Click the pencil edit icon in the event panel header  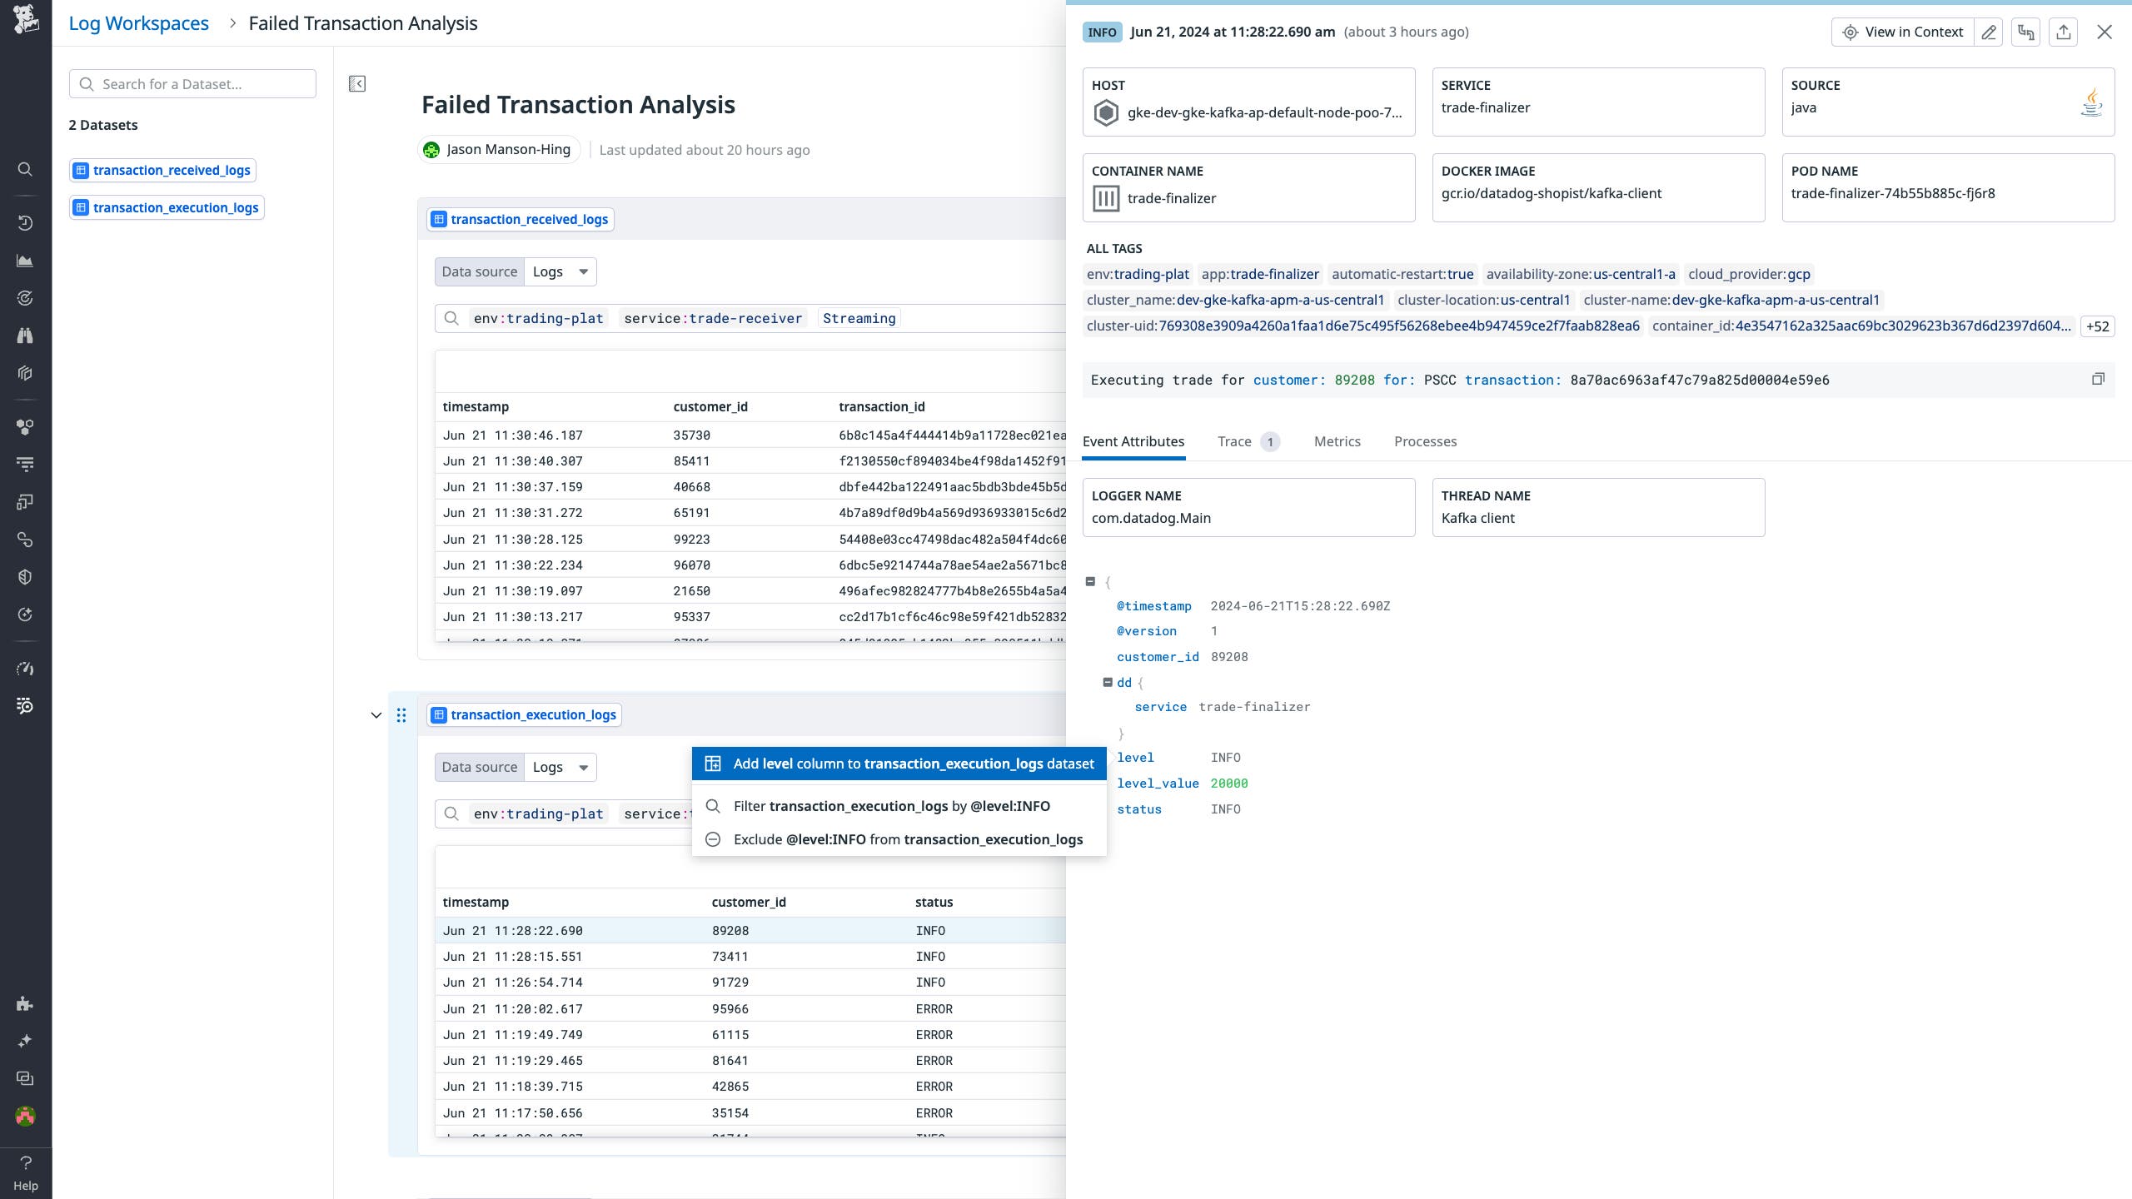coord(1989,32)
